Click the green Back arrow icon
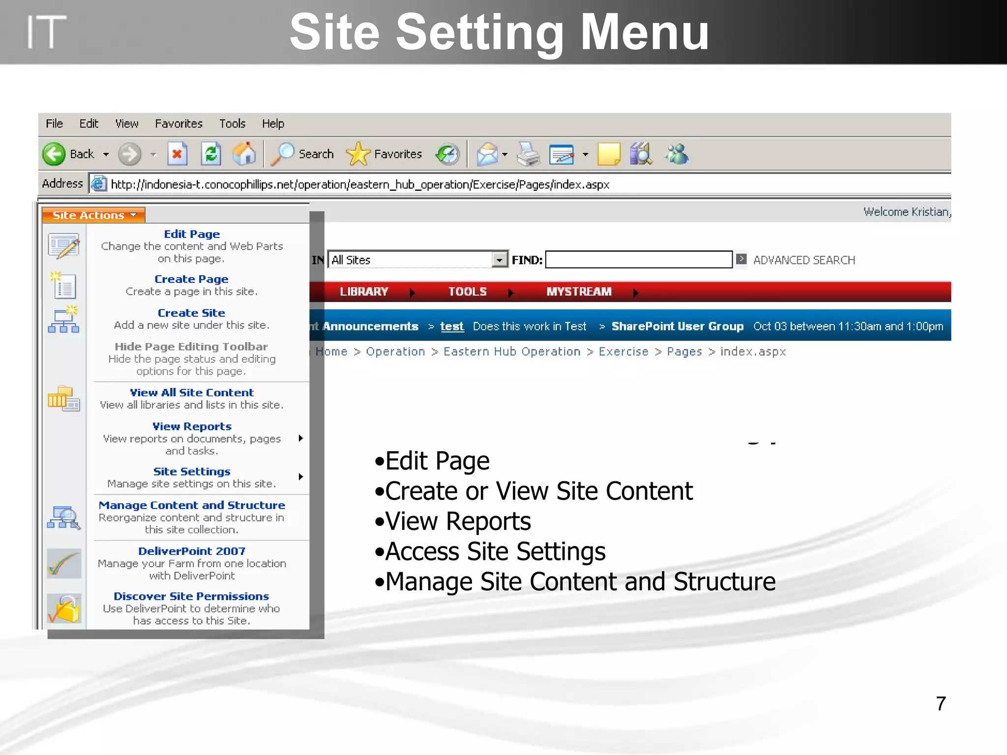Screen dimensions: 1007x755 click(54, 154)
